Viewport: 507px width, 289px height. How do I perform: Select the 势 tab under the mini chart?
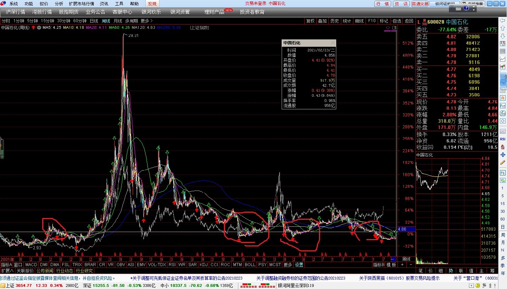click(x=451, y=271)
